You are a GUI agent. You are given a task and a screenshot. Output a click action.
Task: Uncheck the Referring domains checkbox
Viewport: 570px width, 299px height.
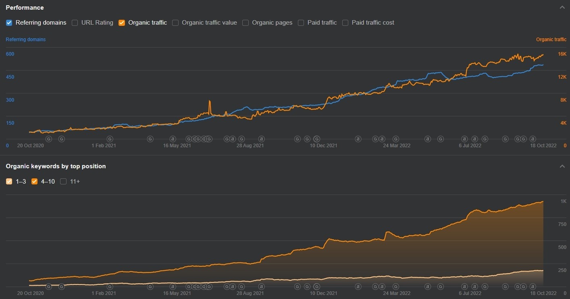9,23
